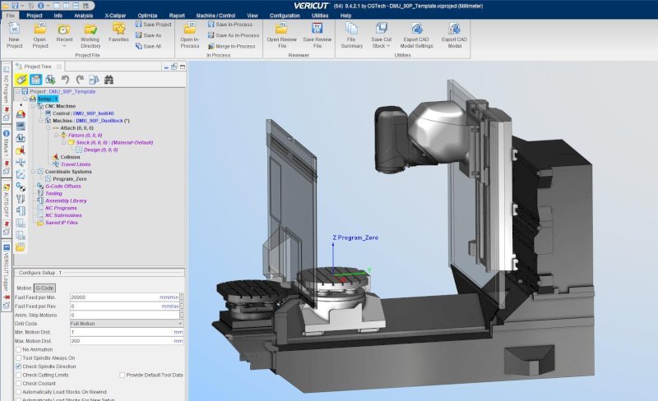Open the Utilities menu tab
The height and width of the screenshot is (401, 658).
click(x=320, y=16)
